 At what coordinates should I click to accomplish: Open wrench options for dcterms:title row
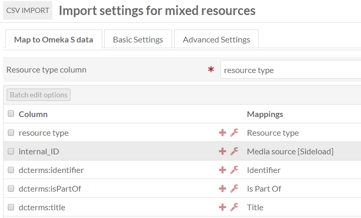click(x=234, y=207)
